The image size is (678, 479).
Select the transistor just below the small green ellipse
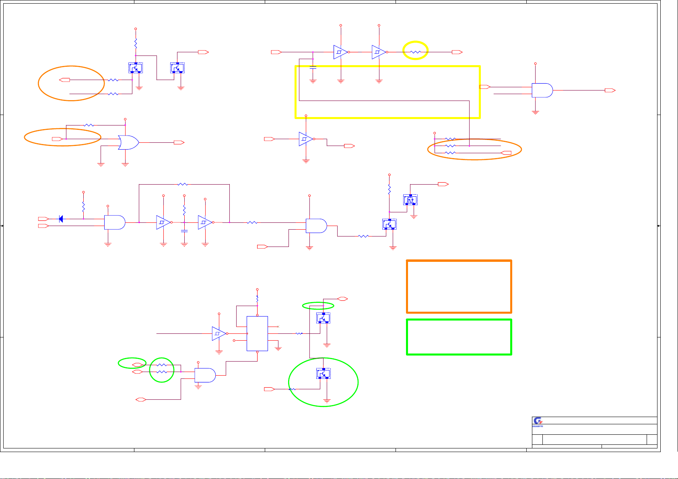pos(324,318)
